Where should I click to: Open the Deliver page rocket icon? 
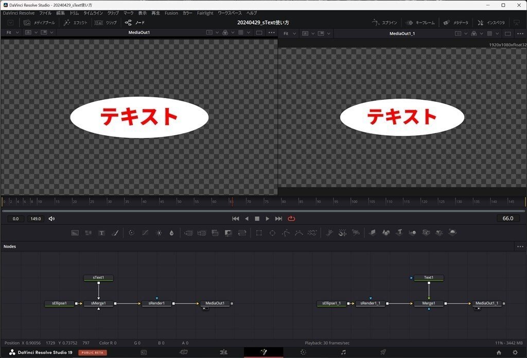tap(383, 352)
